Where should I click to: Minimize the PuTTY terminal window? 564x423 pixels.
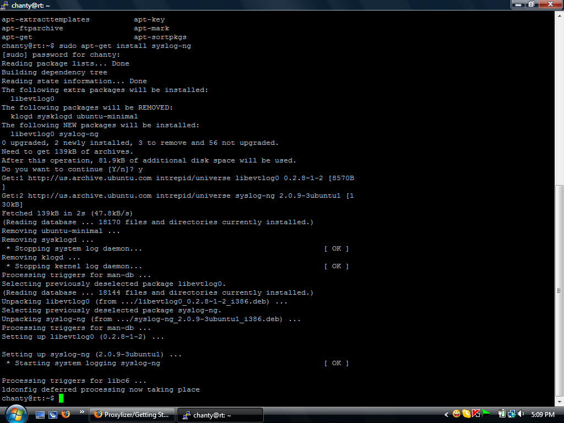click(517, 5)
